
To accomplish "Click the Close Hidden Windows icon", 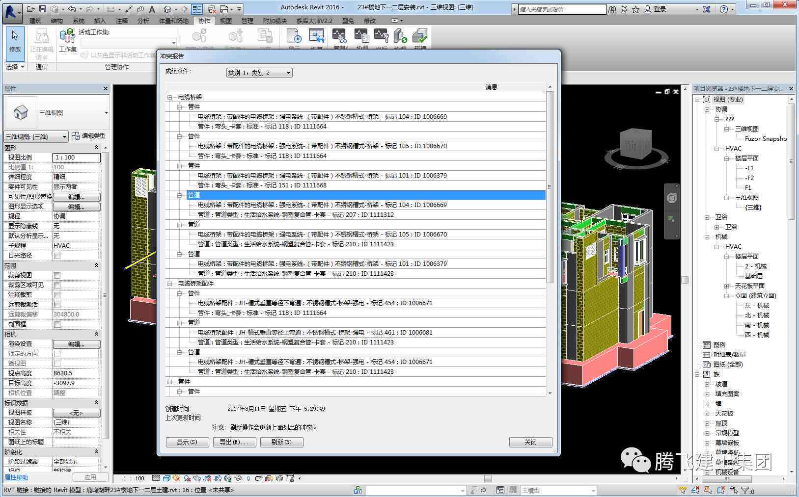I will pos(212,9).
